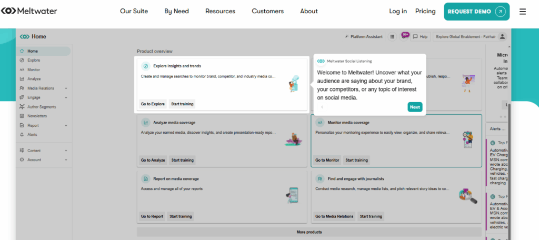Click Start training on Explore insights card

pyautogui.click(x=182, y=104)
